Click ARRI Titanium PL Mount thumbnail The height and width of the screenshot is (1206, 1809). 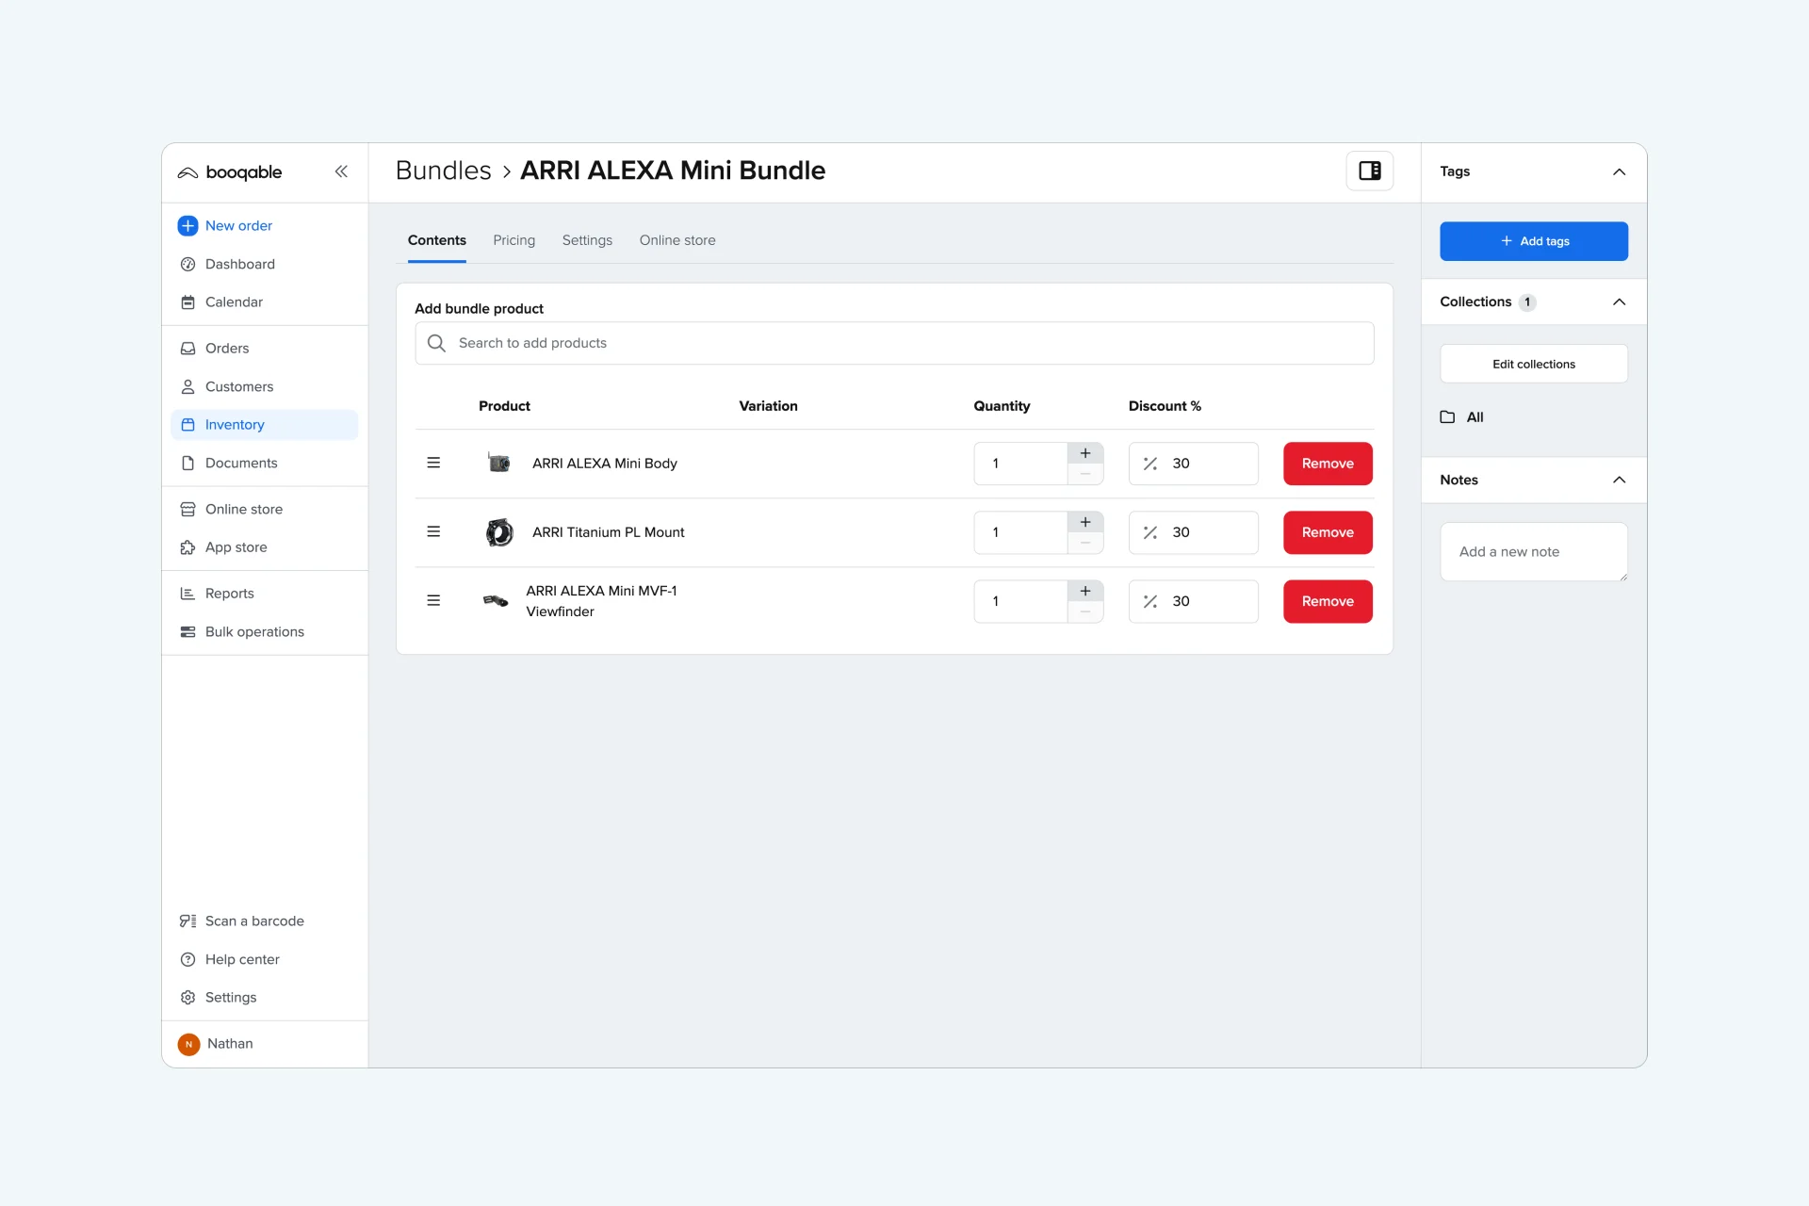click(498, 532)
